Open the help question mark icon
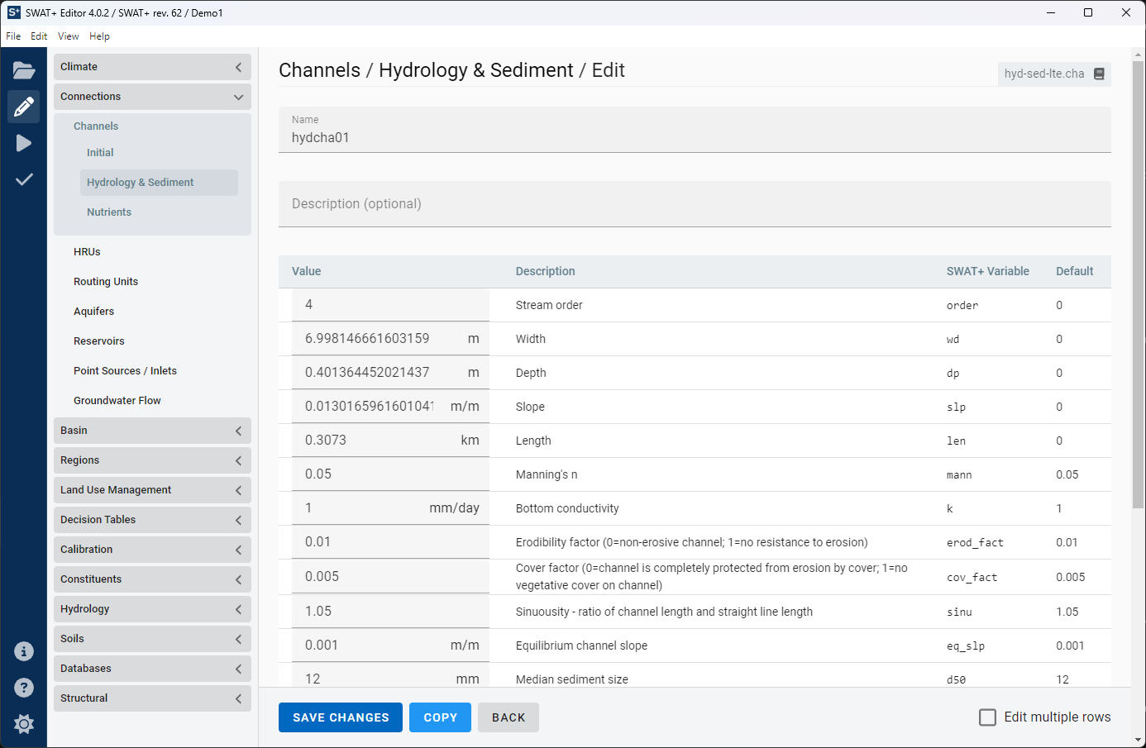This screenshot has height=748, width=1146. pyautogui.click(x=24, y=688)
